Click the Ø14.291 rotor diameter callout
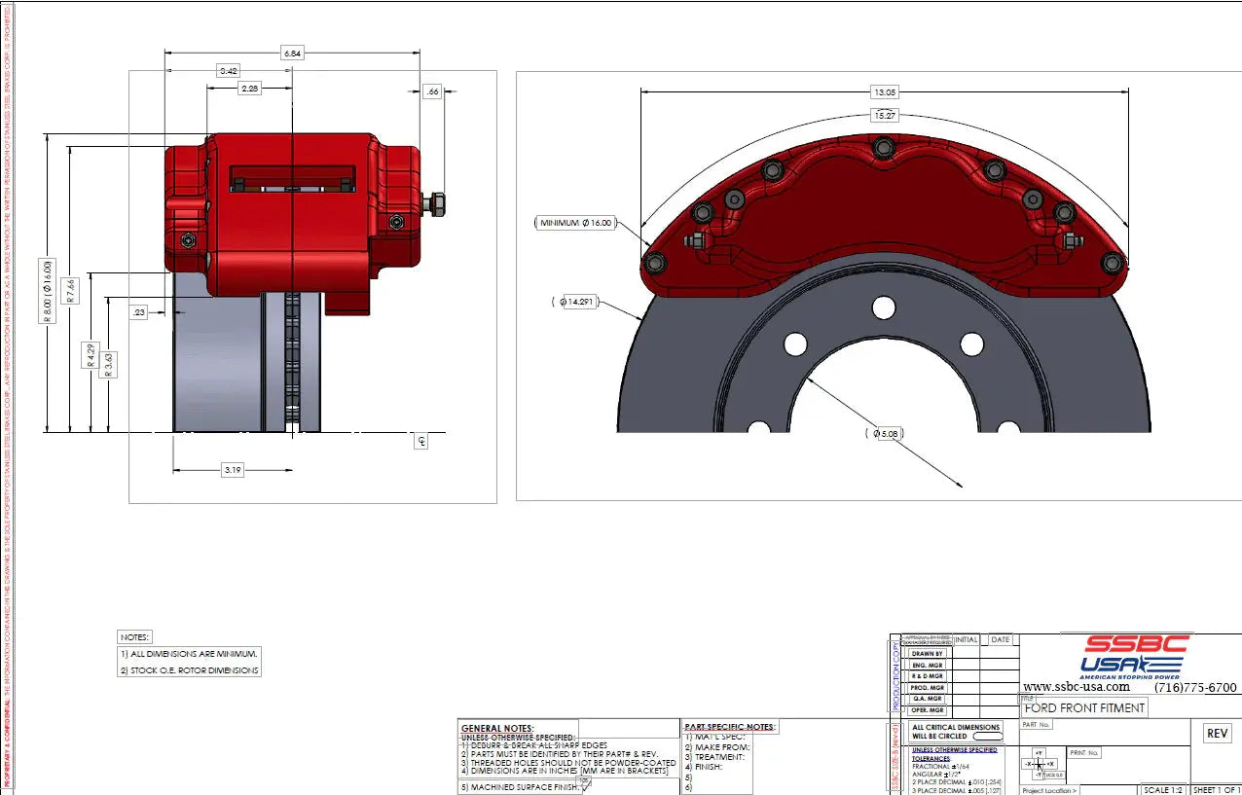1242x795 pixels. tap(576, 303)
